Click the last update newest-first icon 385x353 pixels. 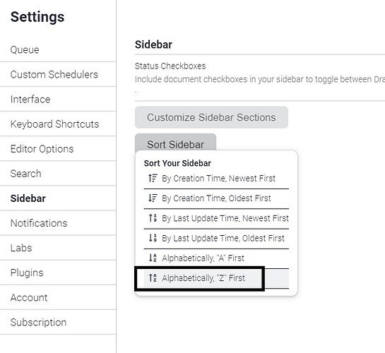coord(153,218)
